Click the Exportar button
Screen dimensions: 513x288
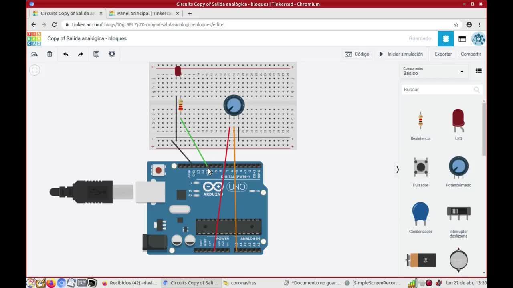point(443,54)
